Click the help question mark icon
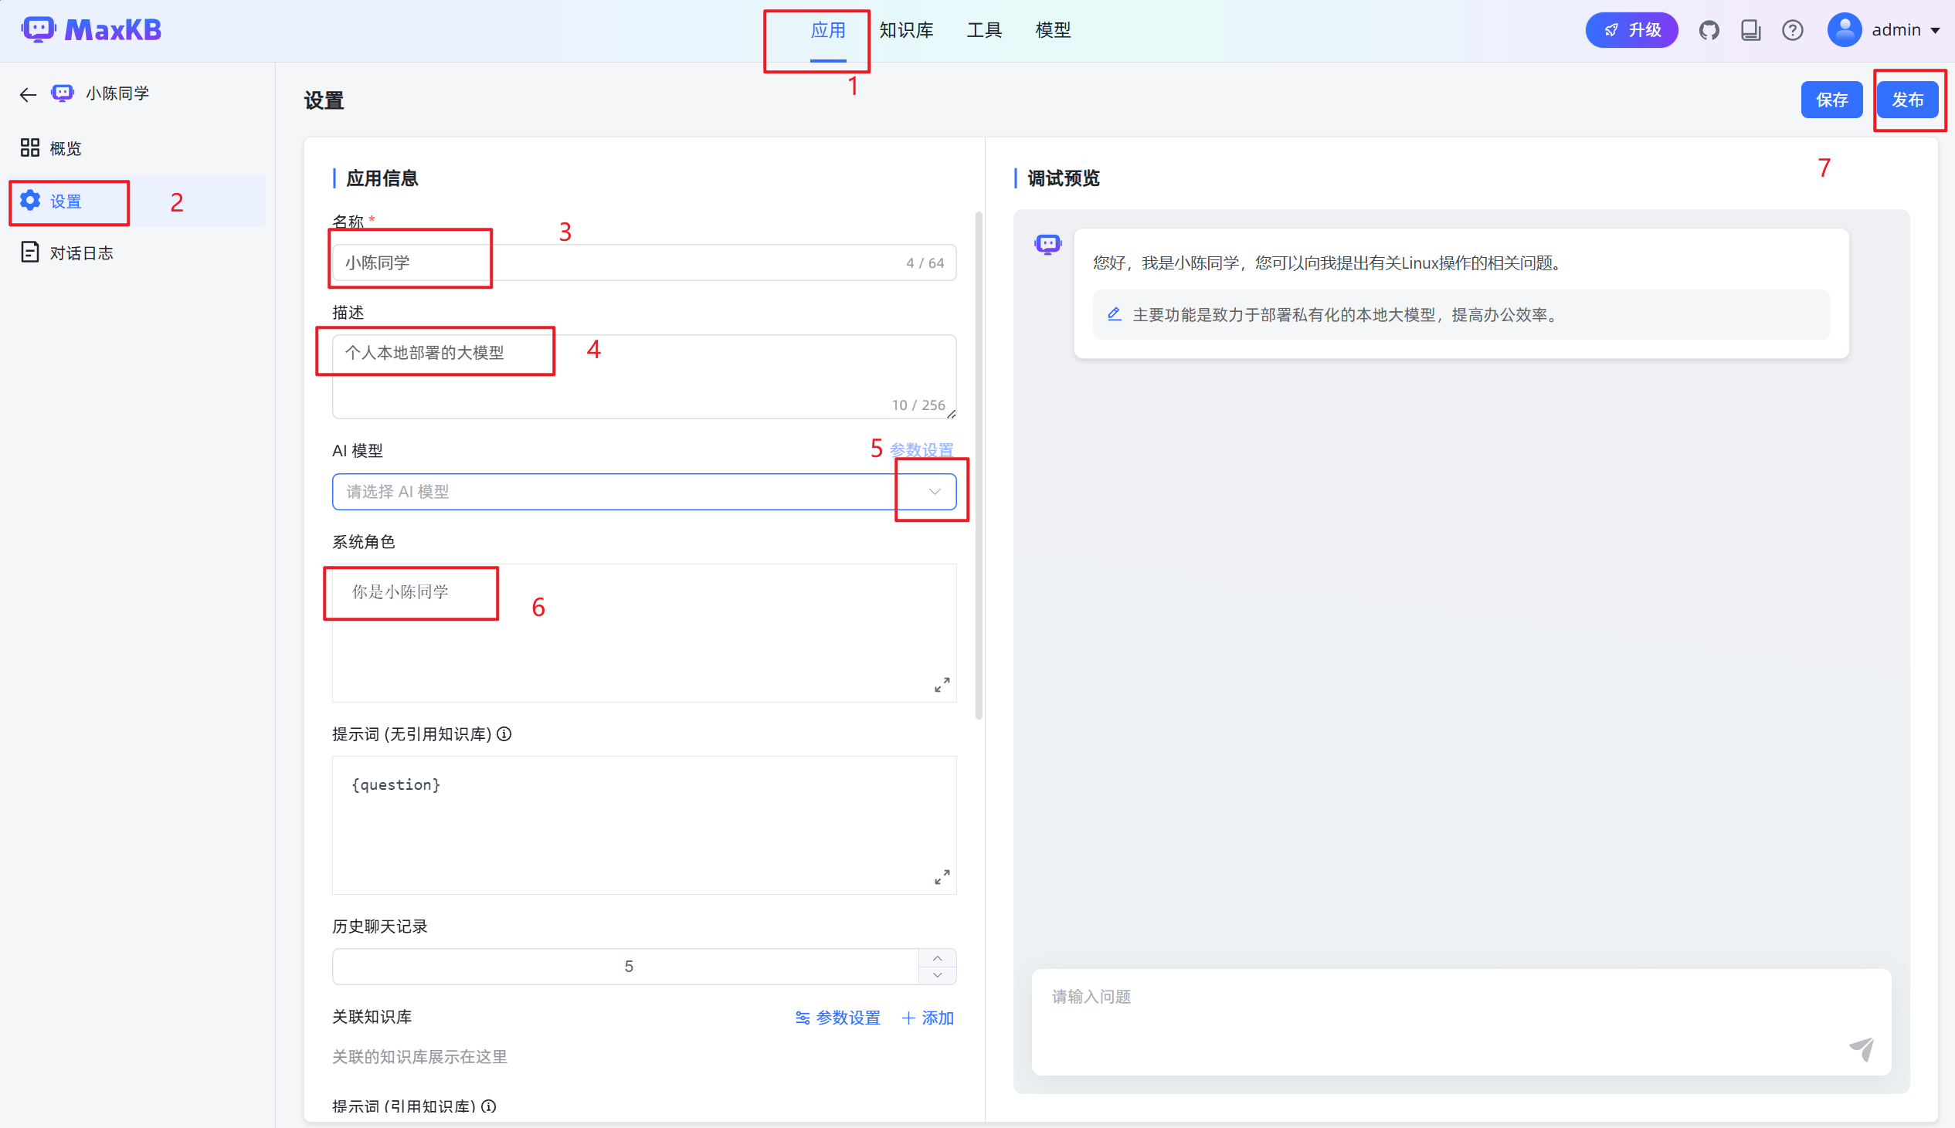 [1792, 30]
